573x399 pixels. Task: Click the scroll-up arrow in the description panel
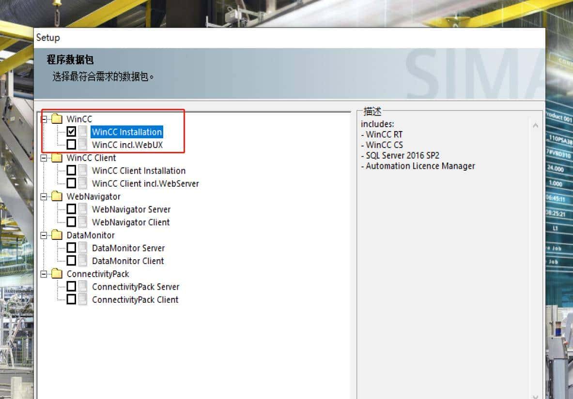pos(535,124)
